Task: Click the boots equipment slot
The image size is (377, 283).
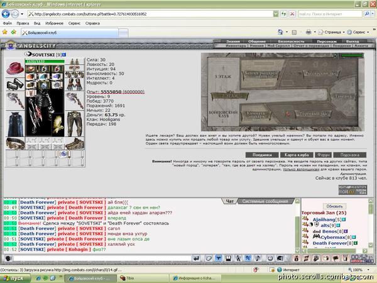Action: 75,143
